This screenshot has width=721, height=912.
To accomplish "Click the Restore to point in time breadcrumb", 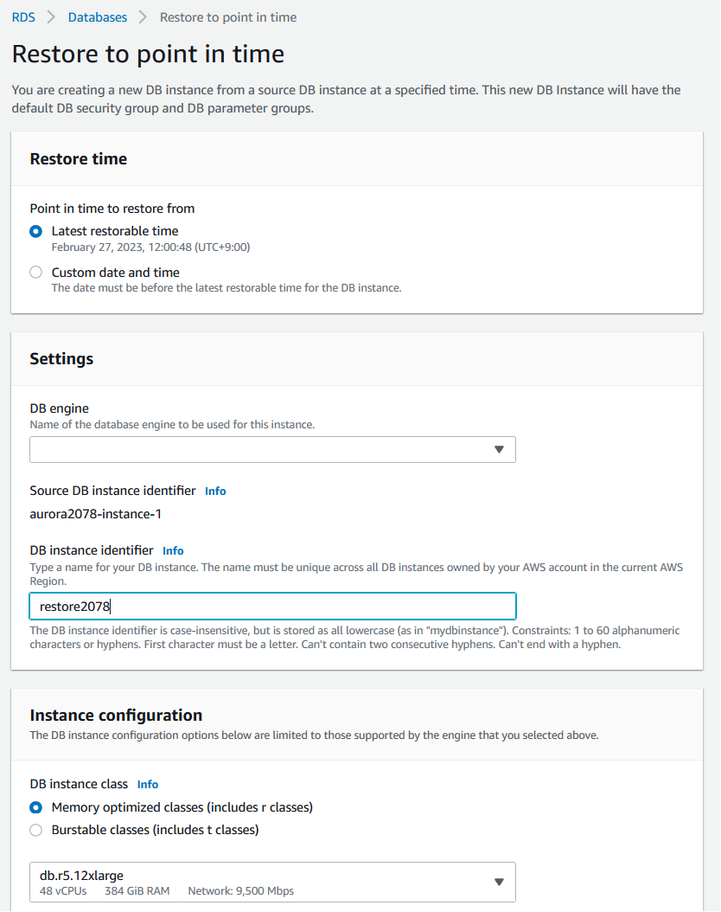I will [228, 17].
